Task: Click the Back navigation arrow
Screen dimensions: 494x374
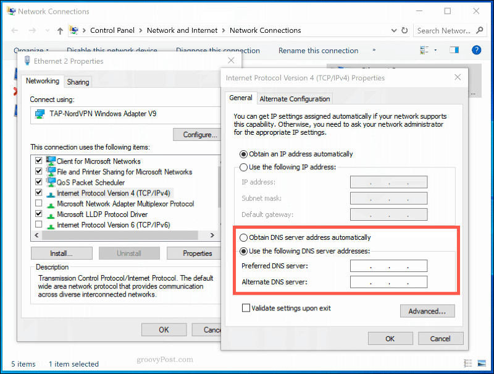Action: pyautogui.click(x=15, y=30)
